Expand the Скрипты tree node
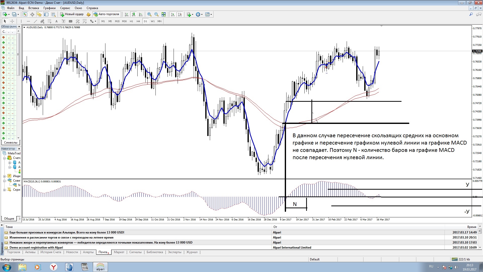The width and height of the screenshot is (483, 272). tap(4, 190)
